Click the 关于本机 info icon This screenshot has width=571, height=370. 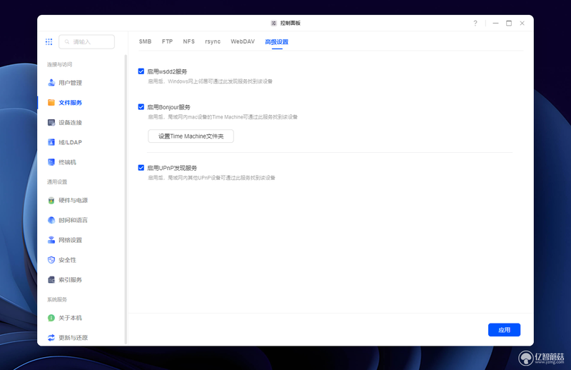pos(51,318)
